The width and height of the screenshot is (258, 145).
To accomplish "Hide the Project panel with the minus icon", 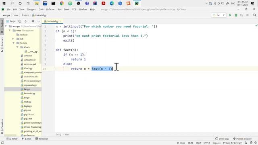I will pyautogui.click(x=39, y=21).
